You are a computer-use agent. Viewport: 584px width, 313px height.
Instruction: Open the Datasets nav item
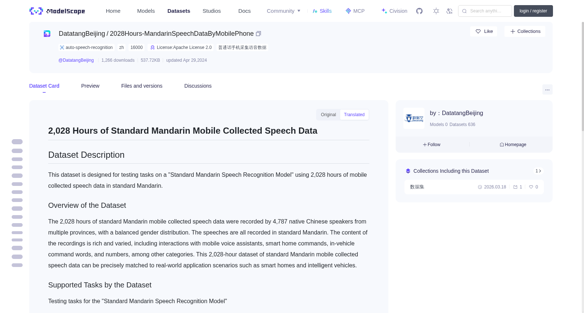point(179,11)
